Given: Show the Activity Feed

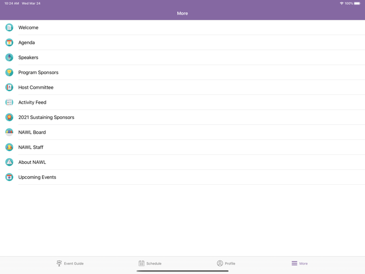Looking at the screenshot, I should [182, 102].
